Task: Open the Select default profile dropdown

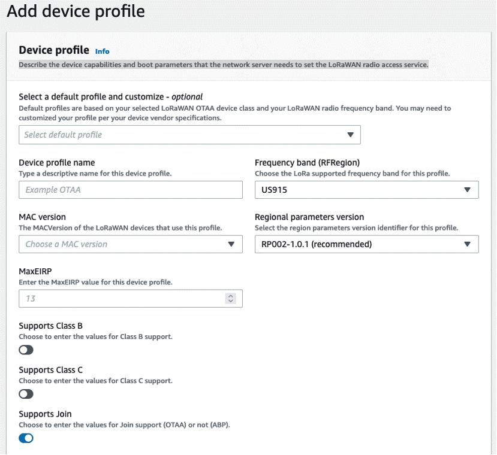Action: coord(189,135)
